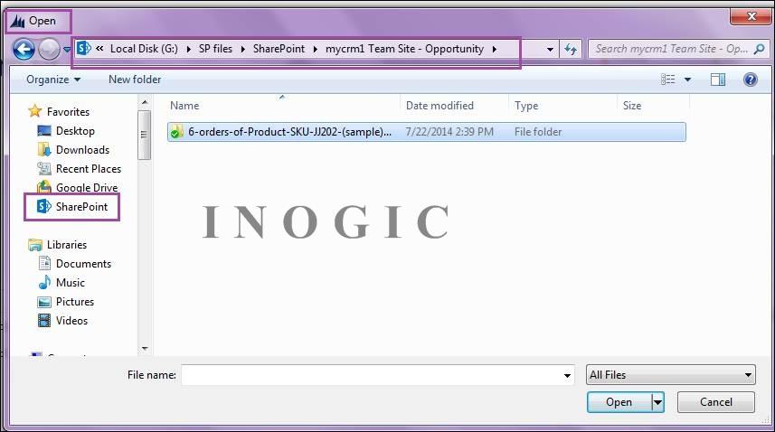Viewport: 775px width, 432px height.
Task: Open more view options dropdown arrow
Action: 687,80
